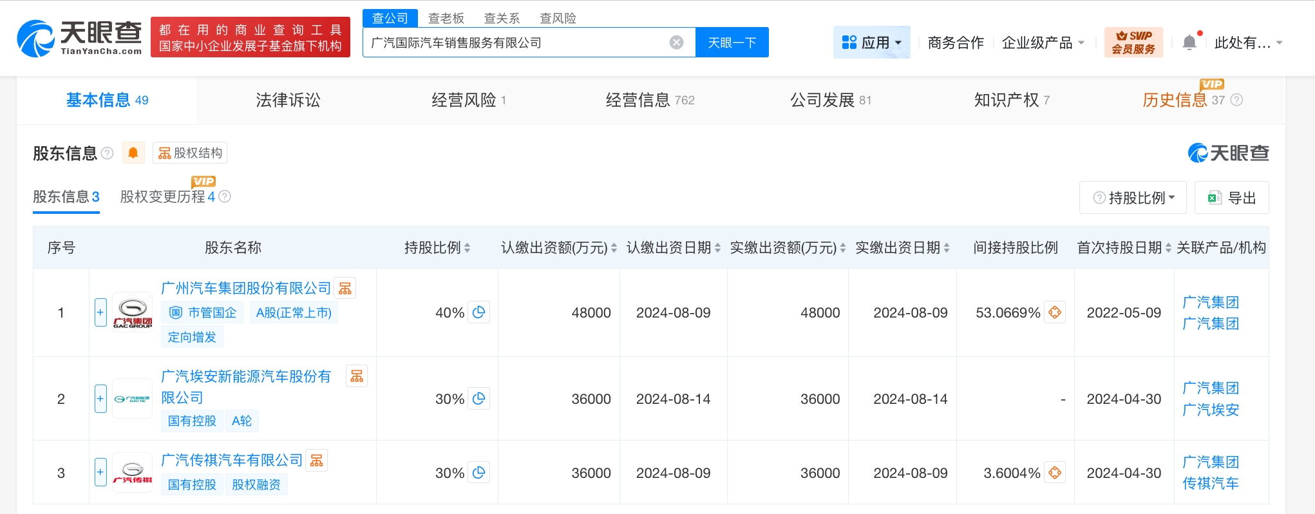Open pie chart for 40% shareholding
Screen dimensions: 1315x514
pyautogui.click(x=478, y=312)
